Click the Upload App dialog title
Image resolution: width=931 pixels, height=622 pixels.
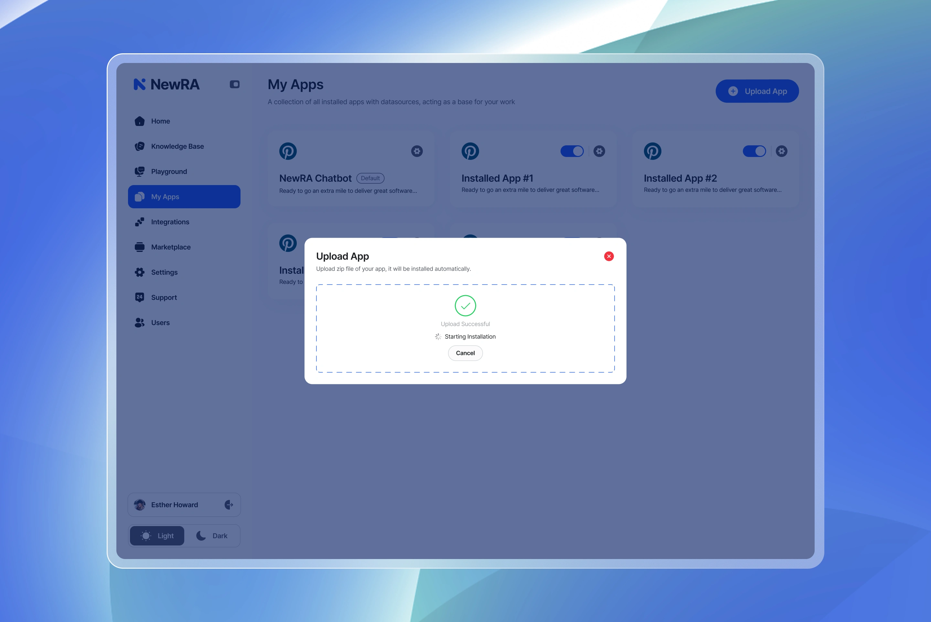tap(343, 256)
